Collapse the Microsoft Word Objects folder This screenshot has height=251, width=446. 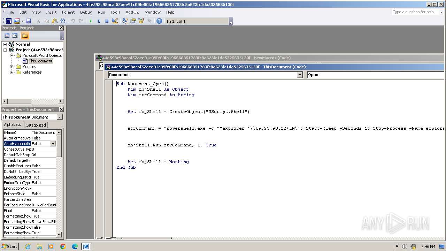11,55
